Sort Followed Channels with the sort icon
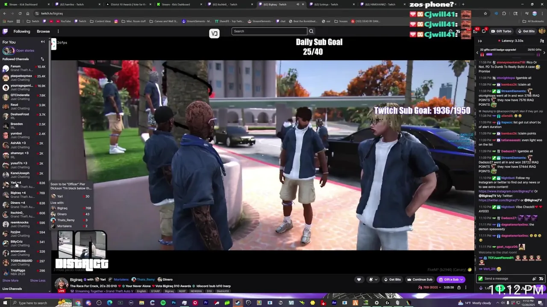 42,59
